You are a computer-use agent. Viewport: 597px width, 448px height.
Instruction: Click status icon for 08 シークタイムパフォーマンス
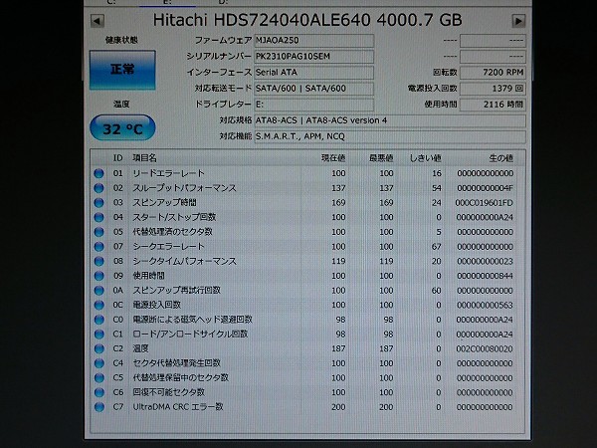click(x=99, y=261)
